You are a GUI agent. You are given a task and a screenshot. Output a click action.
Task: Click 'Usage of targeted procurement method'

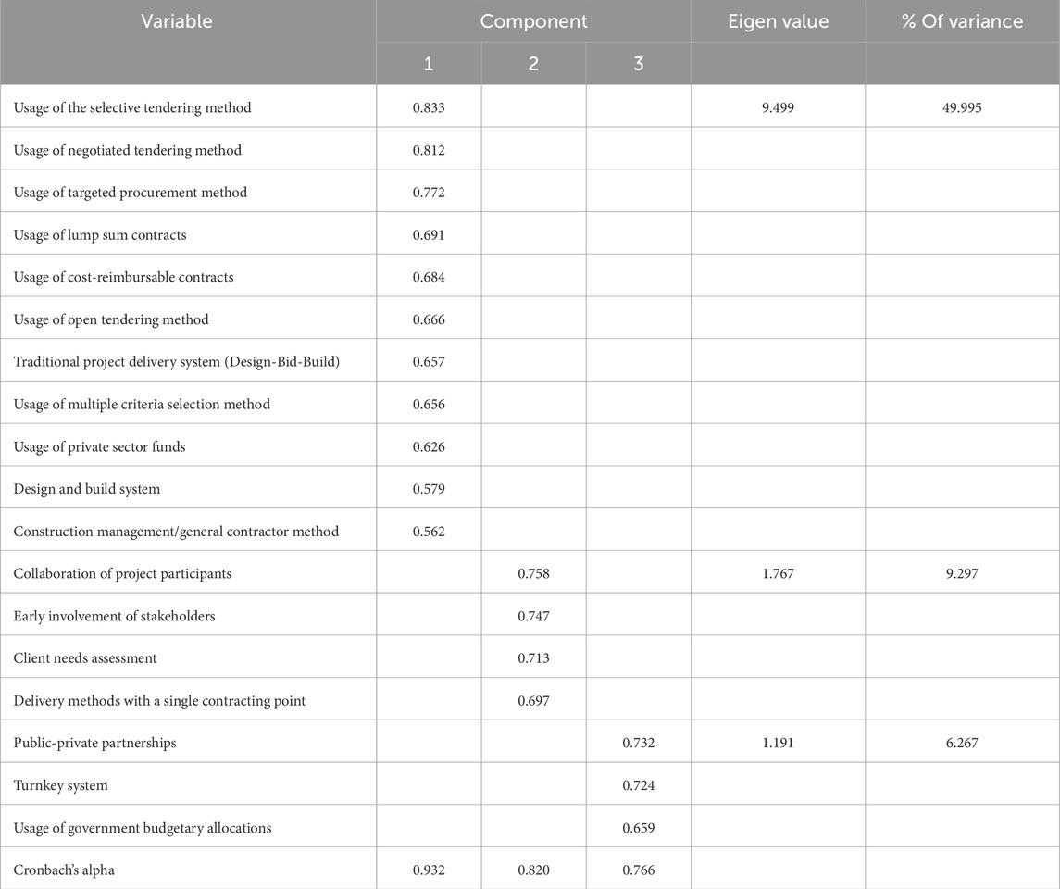click(131, 192)
